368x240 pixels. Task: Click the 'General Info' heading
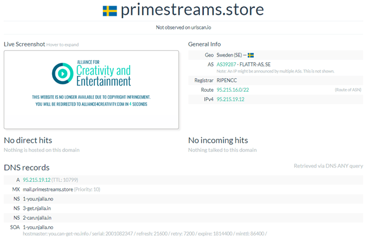(x=204, y=44)
